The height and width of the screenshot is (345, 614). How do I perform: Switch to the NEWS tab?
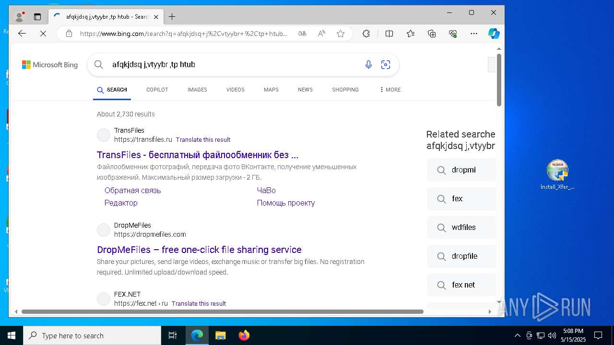click(x=305, y=90)
